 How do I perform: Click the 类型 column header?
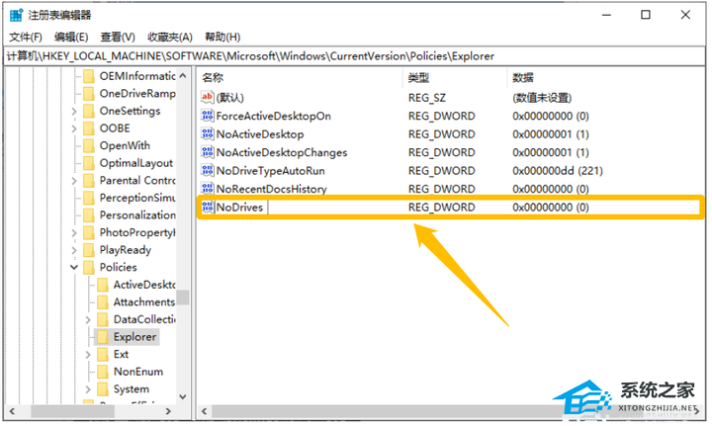point(418,77)
